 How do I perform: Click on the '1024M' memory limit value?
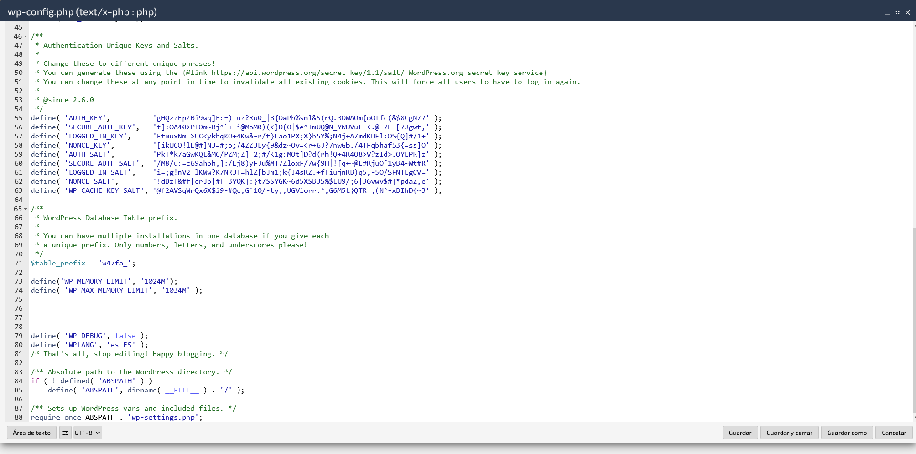155,282
